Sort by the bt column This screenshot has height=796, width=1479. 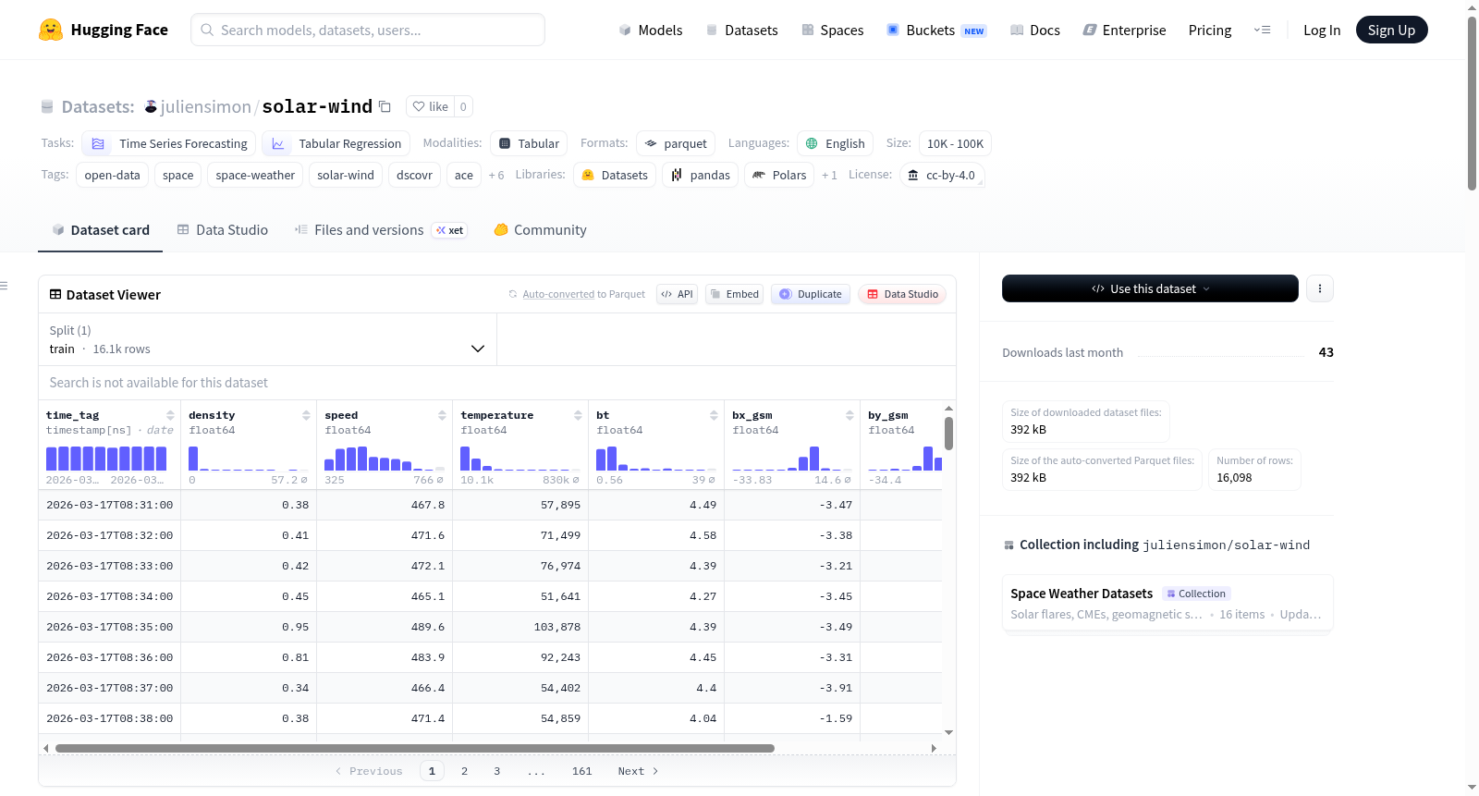pyautogui.click(x=714, y=415)
